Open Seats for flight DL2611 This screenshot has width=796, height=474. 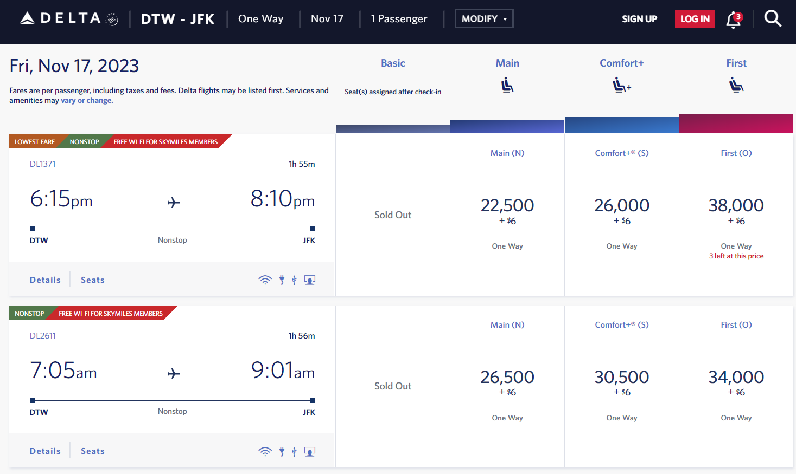click(x=92, y=451)
